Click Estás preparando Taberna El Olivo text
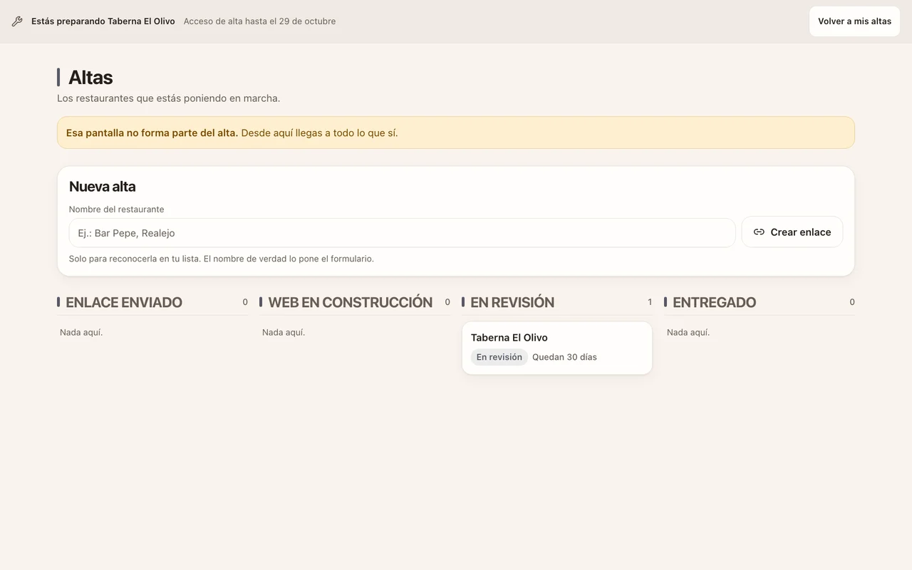Image resolution: width=912 pixels, height=570 pixels. [103, 21]
